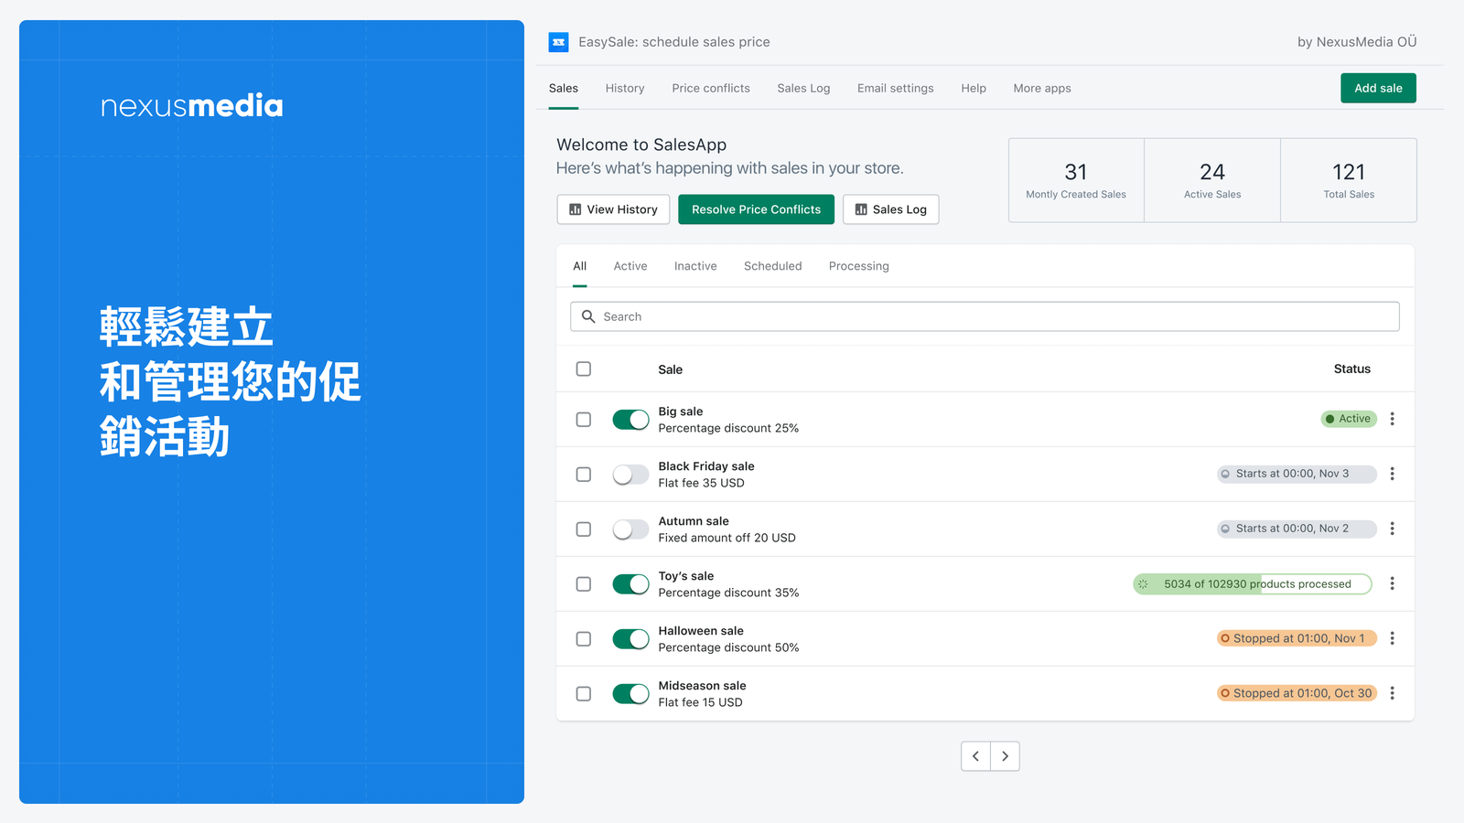
Task: Check the Big sale checkbox
Action: pyautogui.click(x=584, y=420)
